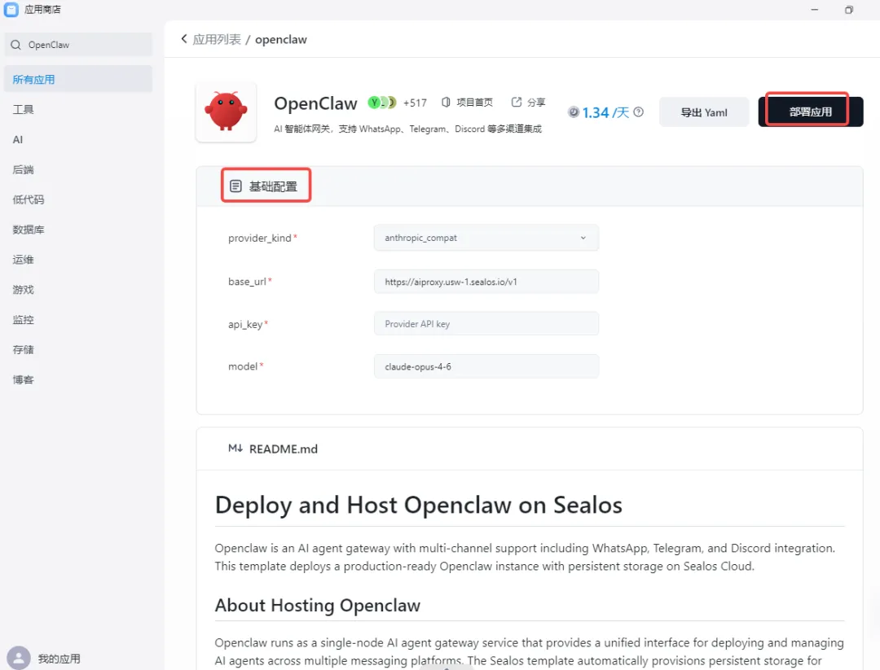The width and height of the screenshot is (880, 670).
Task: Focus the base_url input field
Action: [486, 282]
